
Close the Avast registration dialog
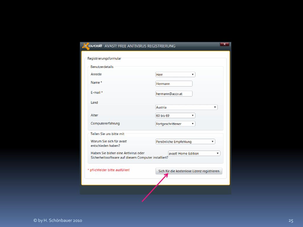point(224,44)
